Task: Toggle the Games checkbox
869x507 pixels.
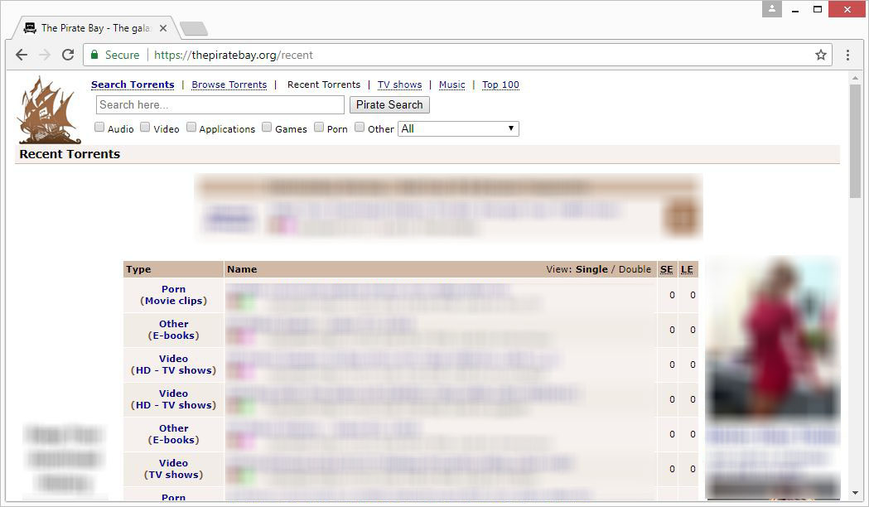Action: pyautogui.click(x=267, y=128)
